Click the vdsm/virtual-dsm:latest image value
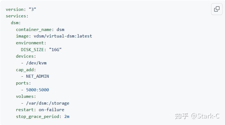Screen dimensions: 225x125 pos(63,36)
